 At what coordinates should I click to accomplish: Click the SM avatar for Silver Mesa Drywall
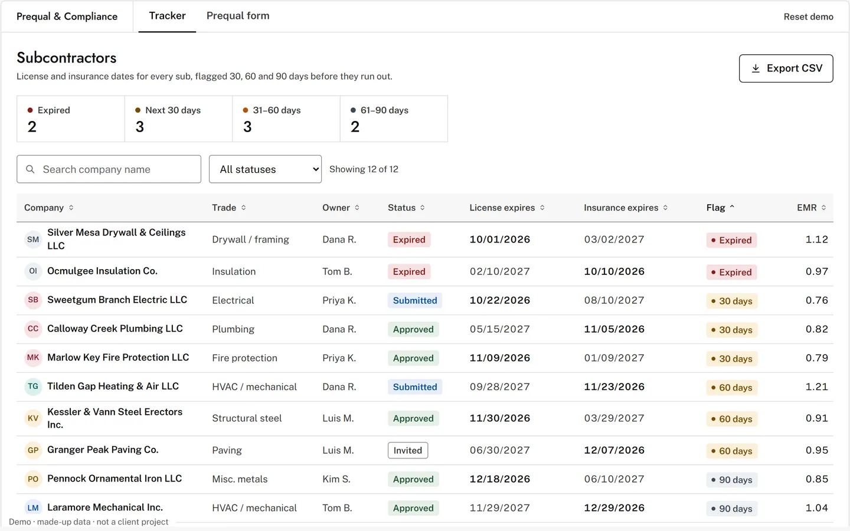[x=33, y=240]
